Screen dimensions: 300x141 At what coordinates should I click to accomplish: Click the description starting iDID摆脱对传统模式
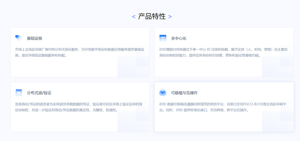224,52
